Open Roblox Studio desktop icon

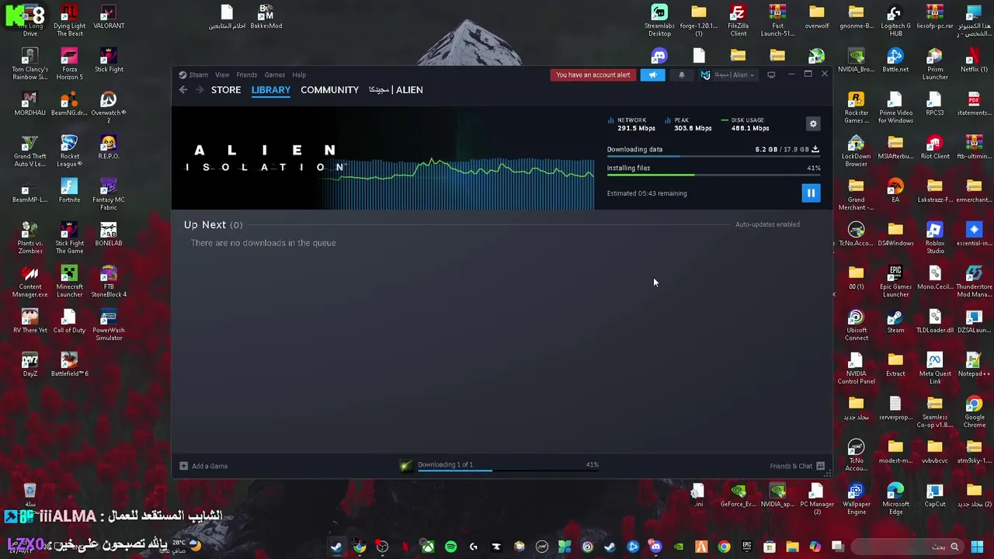click(934, 238)
